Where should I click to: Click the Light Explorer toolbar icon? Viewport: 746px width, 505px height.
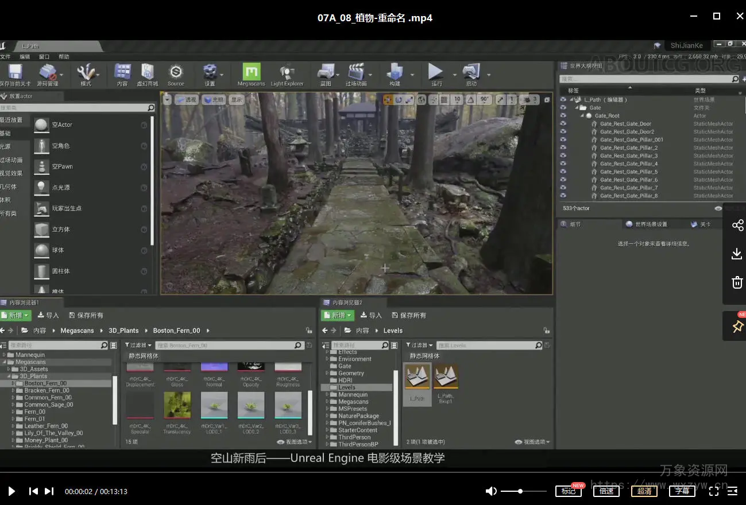point(287,72)
